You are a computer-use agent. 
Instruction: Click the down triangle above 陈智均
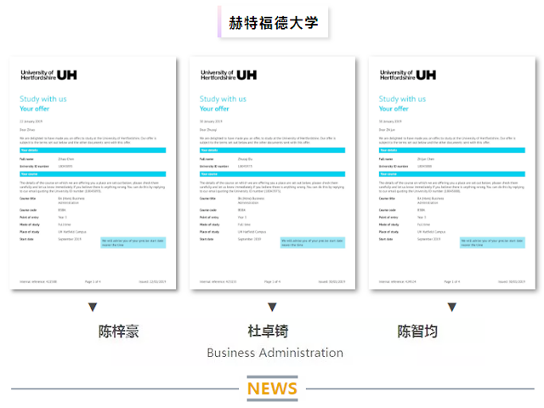click(452, 307)
